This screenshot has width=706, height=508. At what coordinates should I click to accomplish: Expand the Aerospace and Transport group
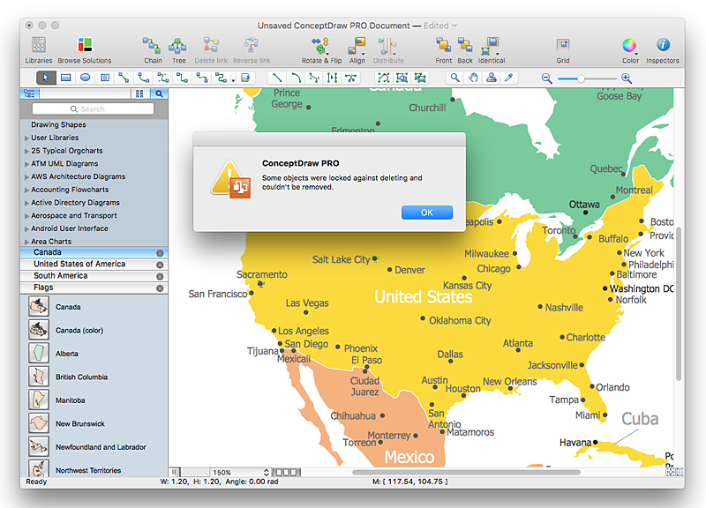pyautogui.click(x=27, y=216)
